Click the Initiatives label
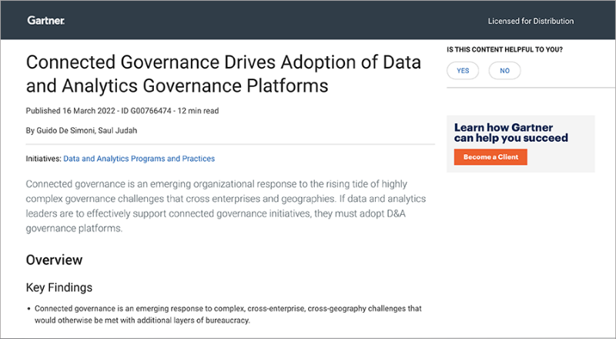Image resolution: width=616 pixels, height=339 pixels. point(44,159)
